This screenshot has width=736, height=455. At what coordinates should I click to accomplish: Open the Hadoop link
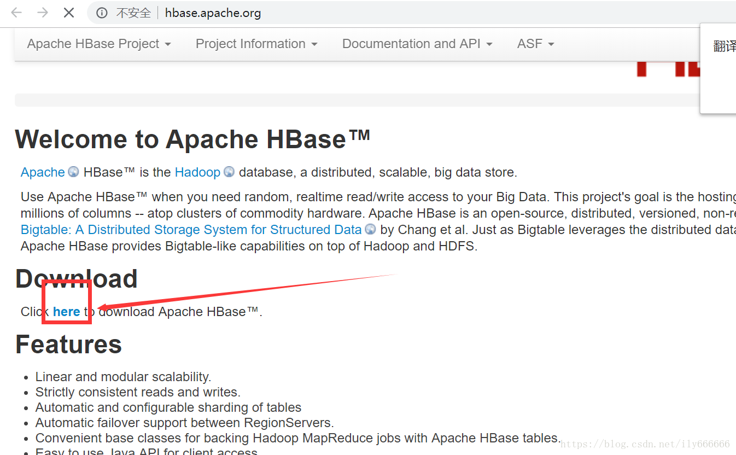(x=197, y=172)
